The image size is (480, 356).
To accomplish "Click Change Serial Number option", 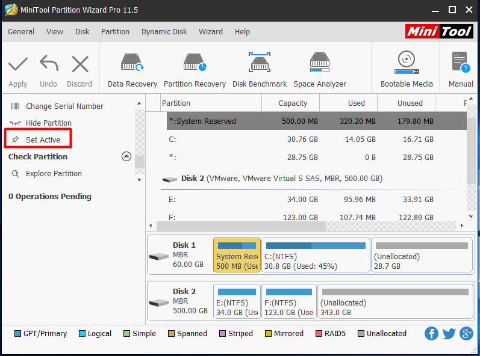I will tap(64, 106).
